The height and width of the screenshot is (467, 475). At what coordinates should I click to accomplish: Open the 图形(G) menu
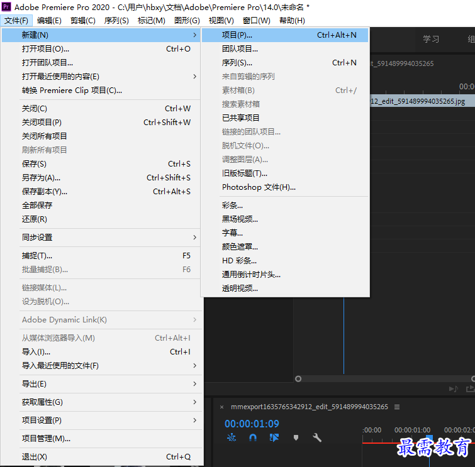pos(187,21)
